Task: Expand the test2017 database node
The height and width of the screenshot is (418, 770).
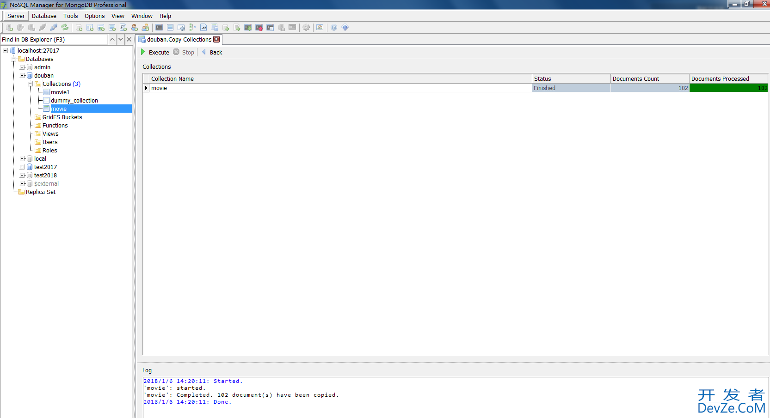Action: [22, 167]
